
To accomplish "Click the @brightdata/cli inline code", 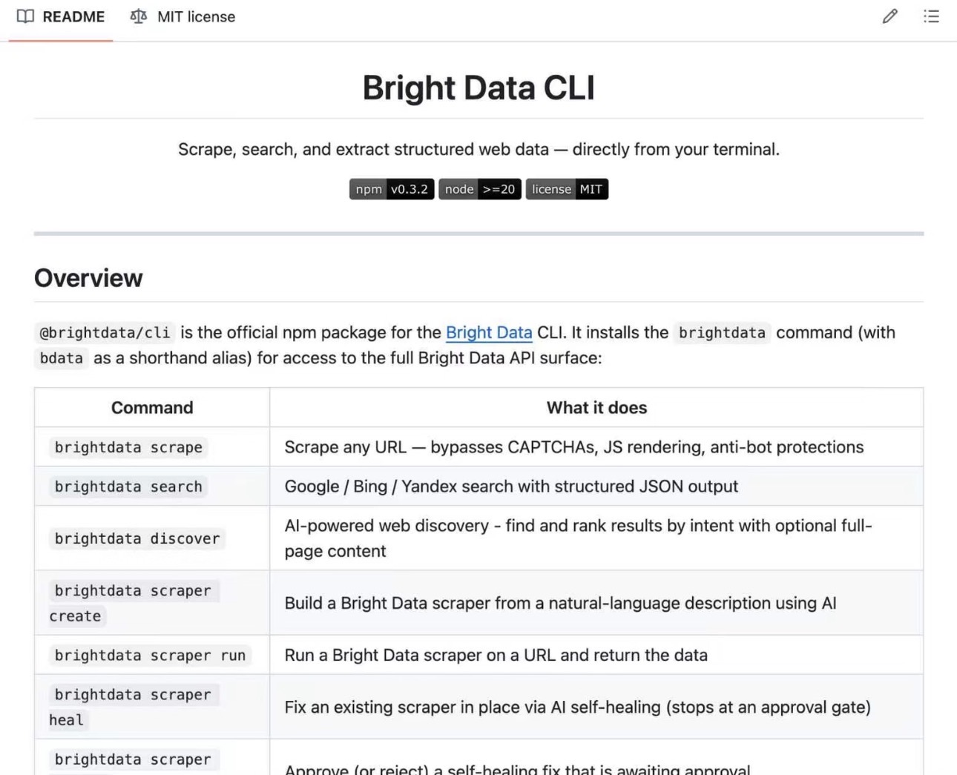I will 105,333.
